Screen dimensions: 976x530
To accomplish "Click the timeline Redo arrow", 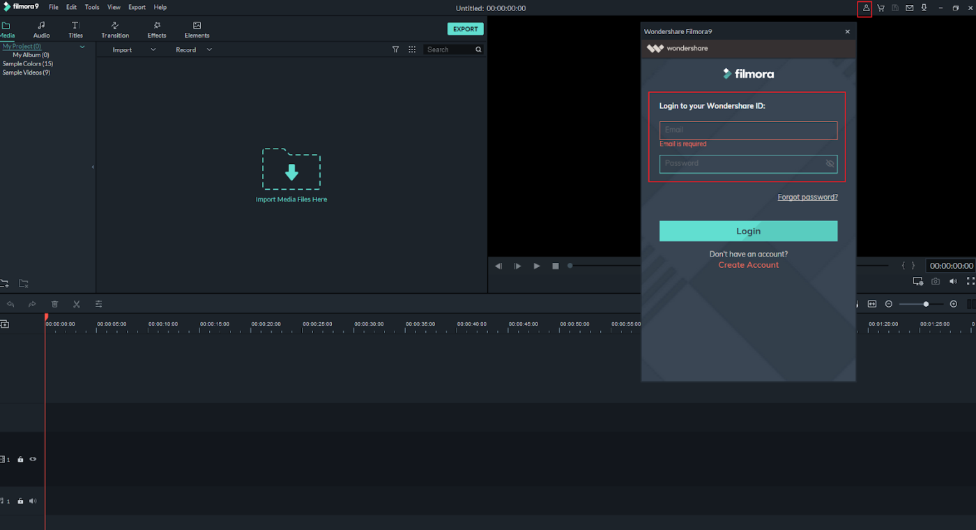I will pos(32,304).
